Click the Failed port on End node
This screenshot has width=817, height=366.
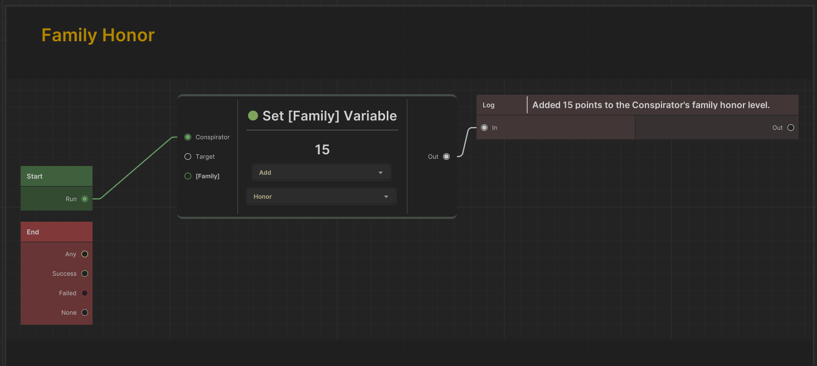click(85, 293)
